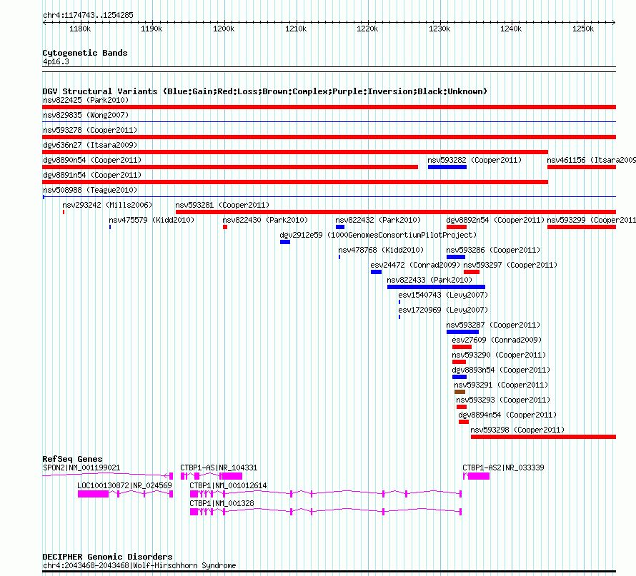Click dgv8891n54 (Cooper2011) variant label

(x=92, y=175)
